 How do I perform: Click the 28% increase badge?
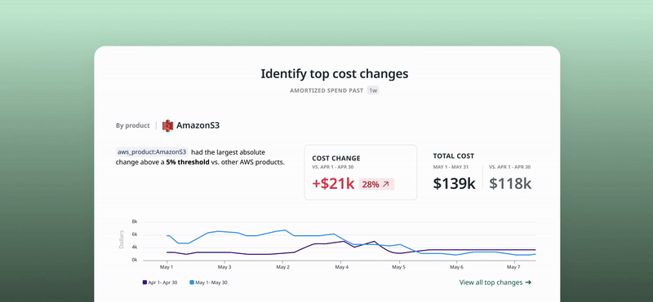(376, 185)
